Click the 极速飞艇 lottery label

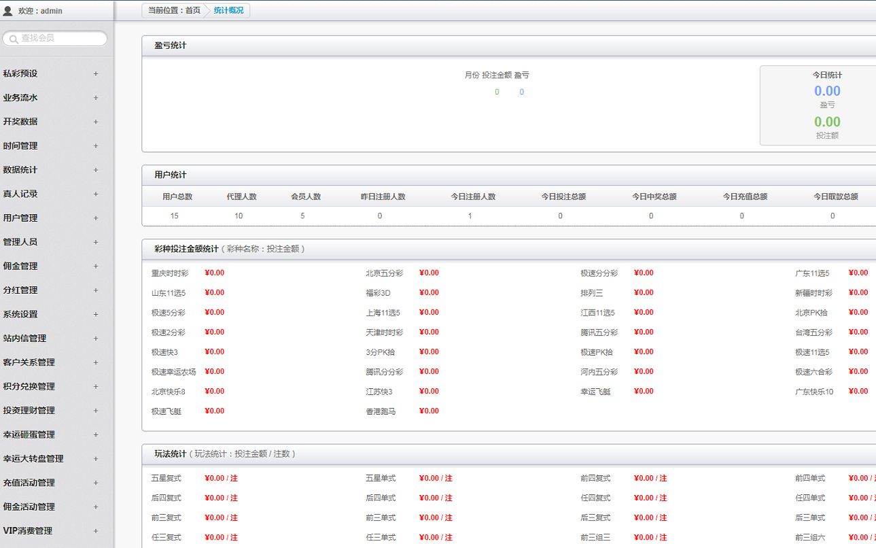(167, 411)
